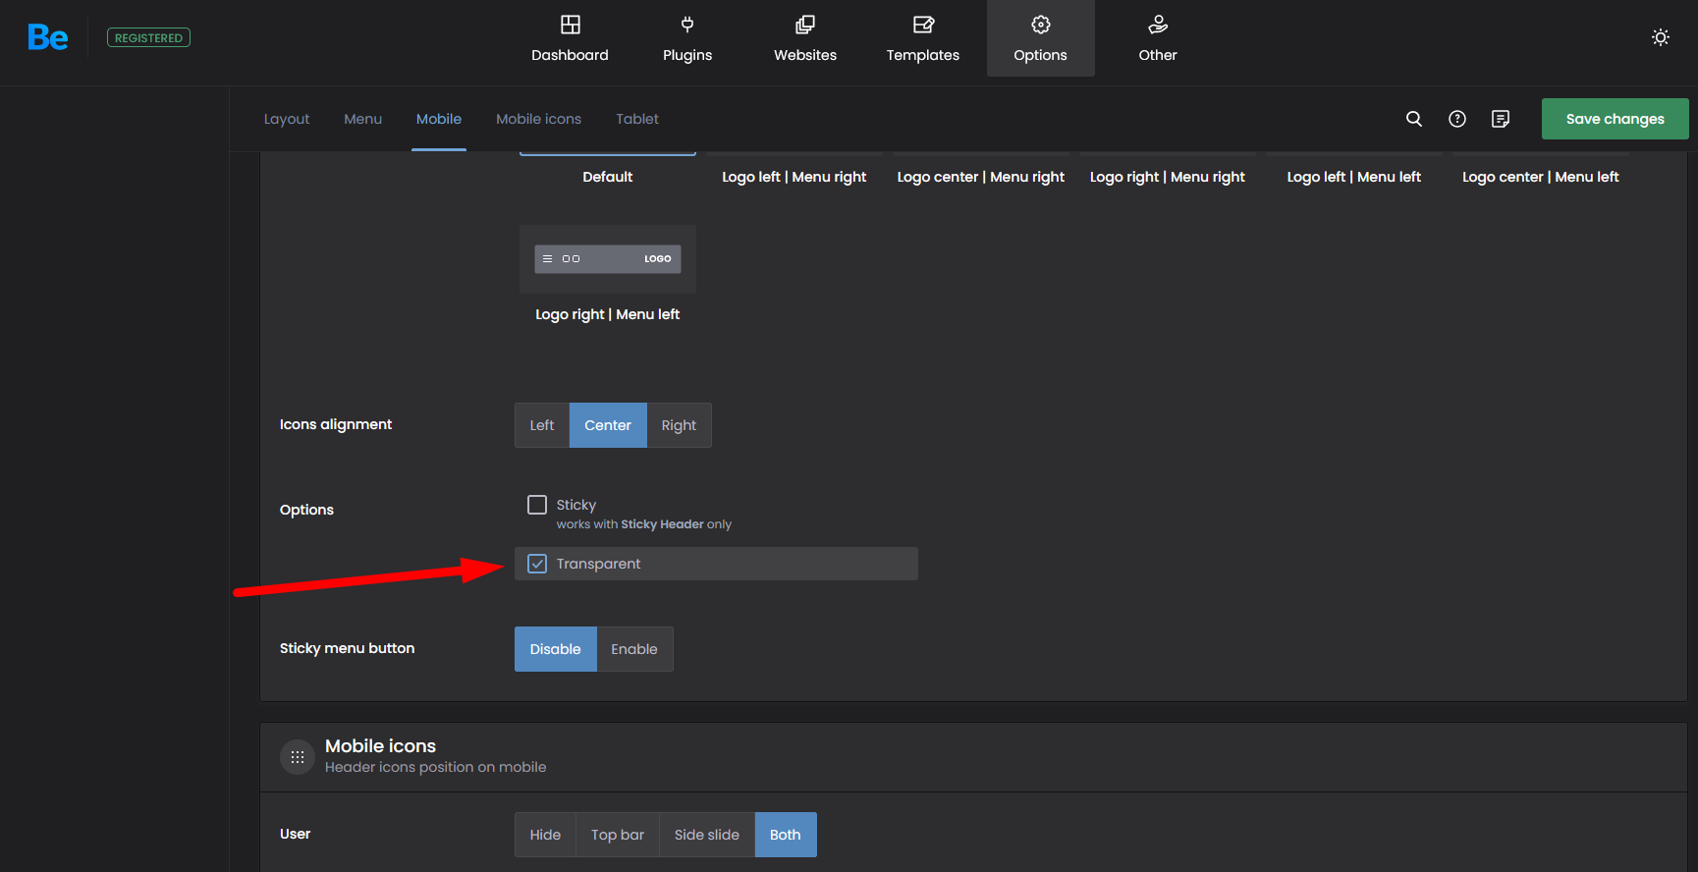The width and height of the screenshot is (1698, 872).
Task: Open the Plugins section
Action: pyautogui.click(x=687, y=38)
